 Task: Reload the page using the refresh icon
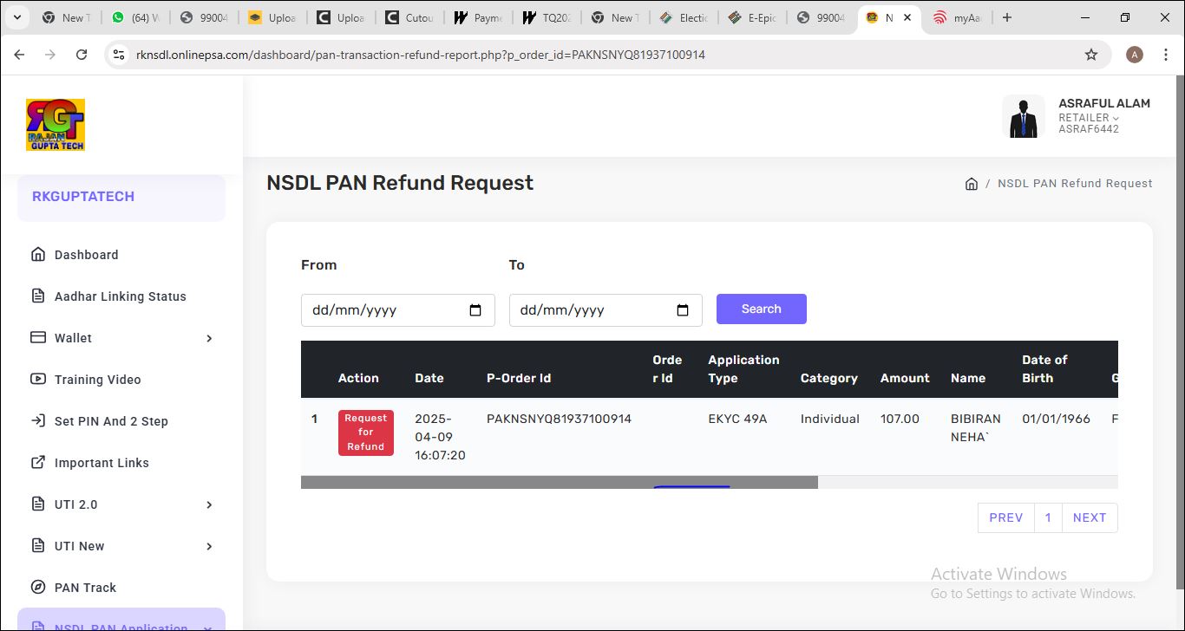click(x=82, y=55)
